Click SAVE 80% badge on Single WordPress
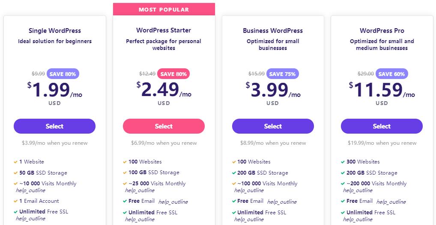 63,74
